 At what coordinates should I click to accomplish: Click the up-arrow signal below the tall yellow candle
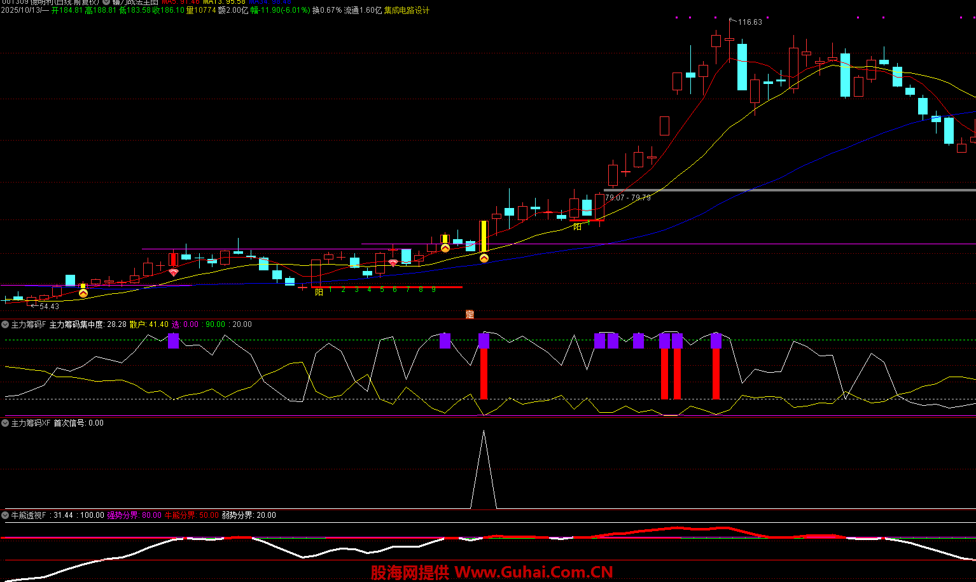pyautogui.click(x=484, y=258)
